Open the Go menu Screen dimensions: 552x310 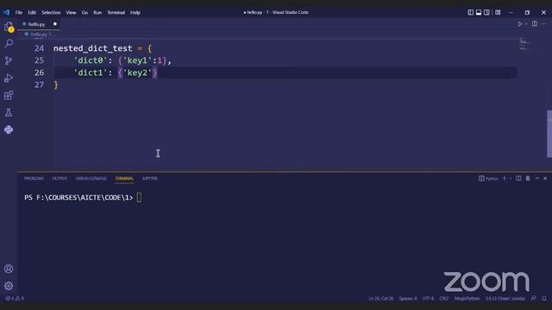(85, 12)
